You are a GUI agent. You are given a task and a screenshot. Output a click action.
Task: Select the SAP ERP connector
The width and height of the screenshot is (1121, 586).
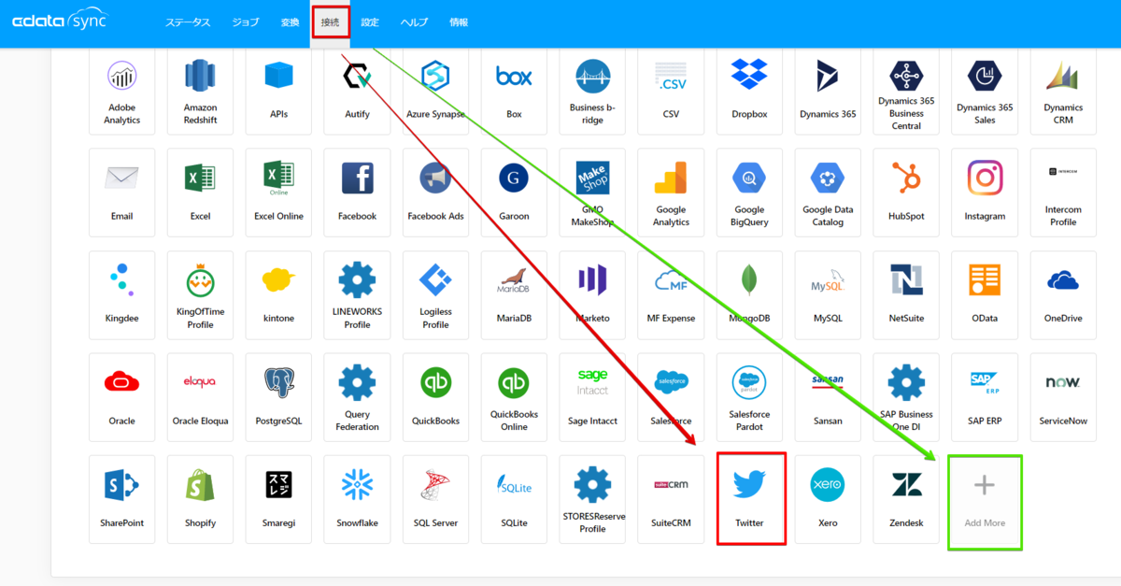click(x=986, y=397)
